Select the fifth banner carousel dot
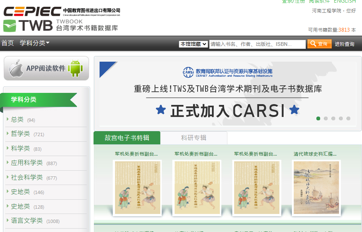This screenshot has height=232, width=362. (x=348, y=118)
